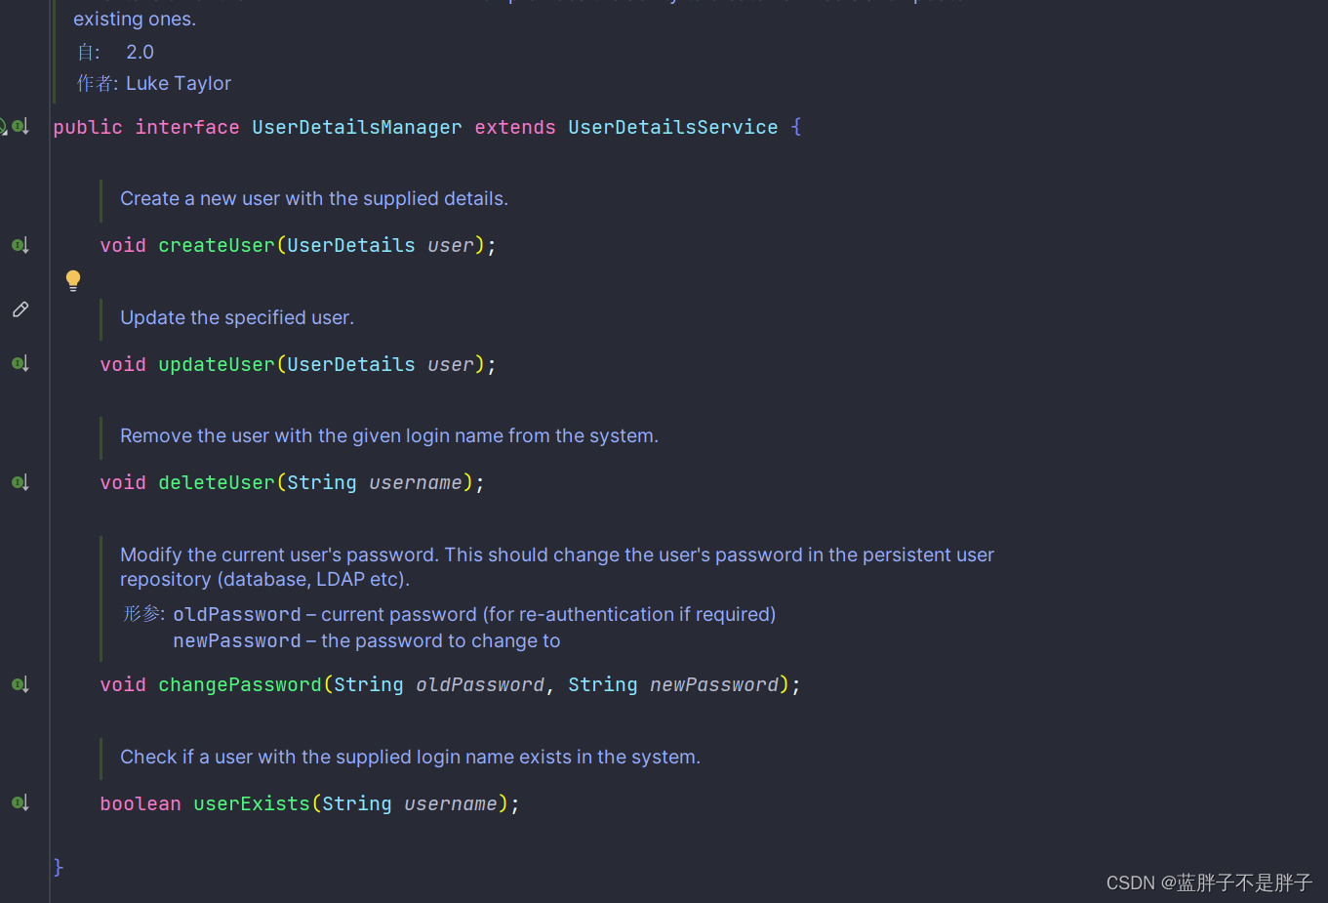Click the pencil edit-doc gutter icon
This screenshot has width=1328, height=903.
click(x=20, y=309)
